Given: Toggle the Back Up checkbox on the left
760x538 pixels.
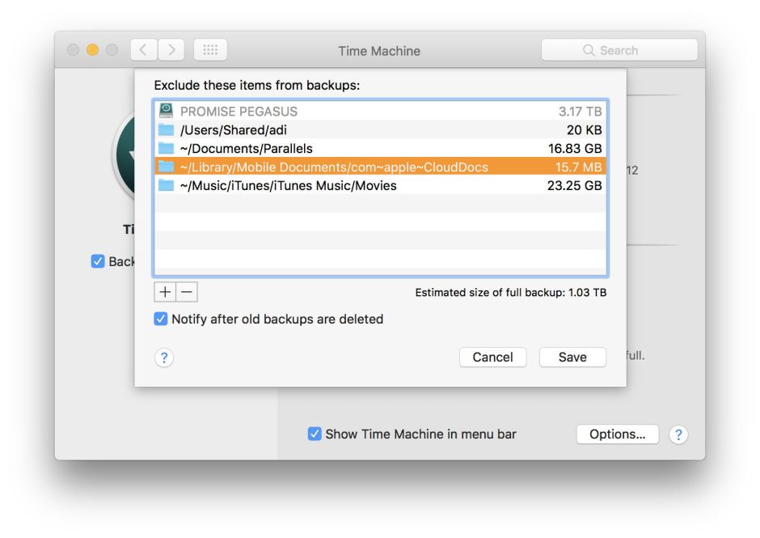Looking at the screenshot, I should [x=98, y=261].
